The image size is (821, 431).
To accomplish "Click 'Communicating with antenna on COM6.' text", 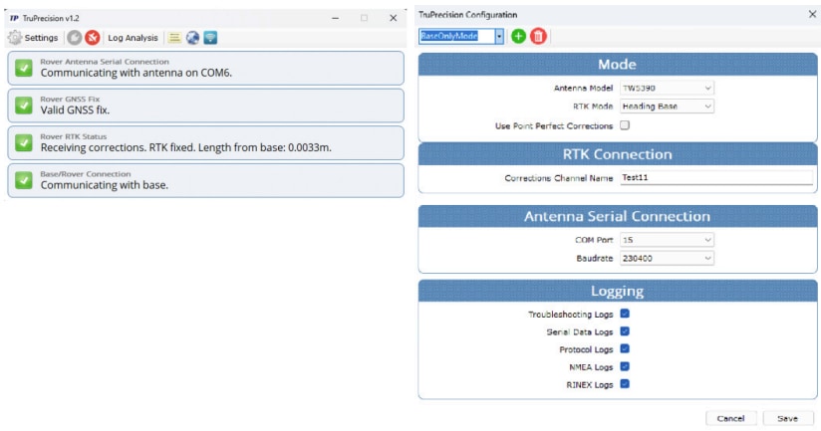I will click(x=137, y=73).
